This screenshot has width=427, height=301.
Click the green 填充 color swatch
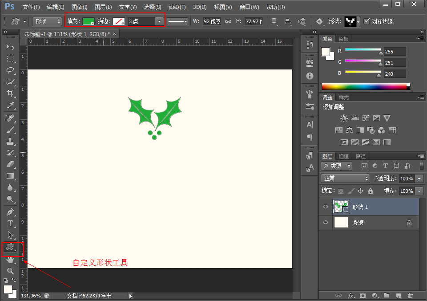click(x=89, y=21)
